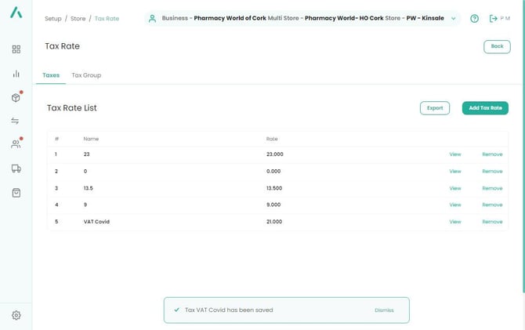Image resolution: width=525 pixels, height=330 pixels.
Task: Dismiss the saved notification
Action: (x=384, y=310)
